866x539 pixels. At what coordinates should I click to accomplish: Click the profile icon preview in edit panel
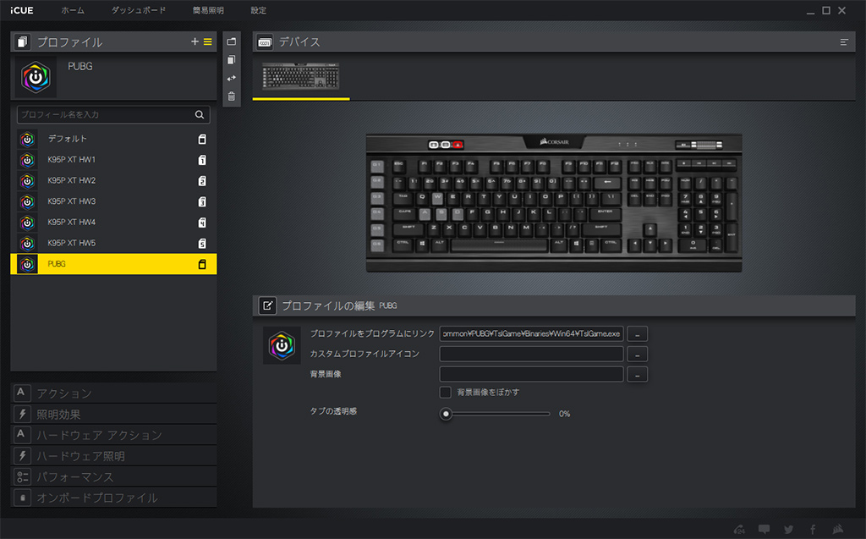point(282,345)
